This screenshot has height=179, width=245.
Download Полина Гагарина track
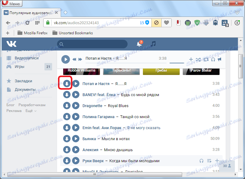(67, 117)
